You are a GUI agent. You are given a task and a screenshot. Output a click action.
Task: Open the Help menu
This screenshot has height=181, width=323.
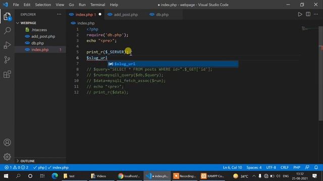tap(114, 5)
